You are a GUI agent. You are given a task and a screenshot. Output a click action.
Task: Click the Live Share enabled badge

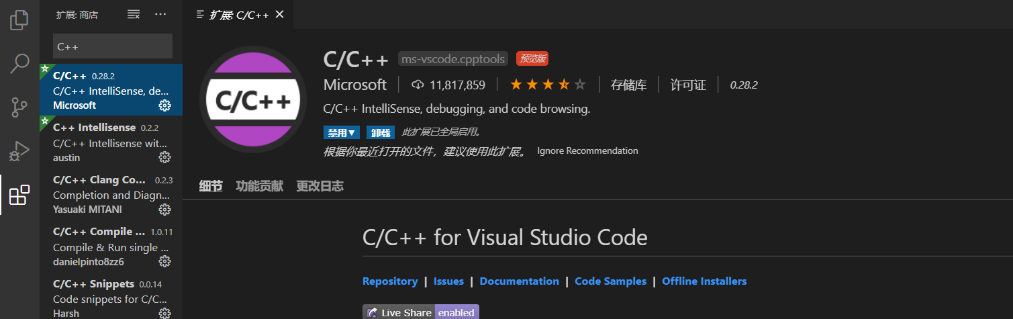[421, 312]
